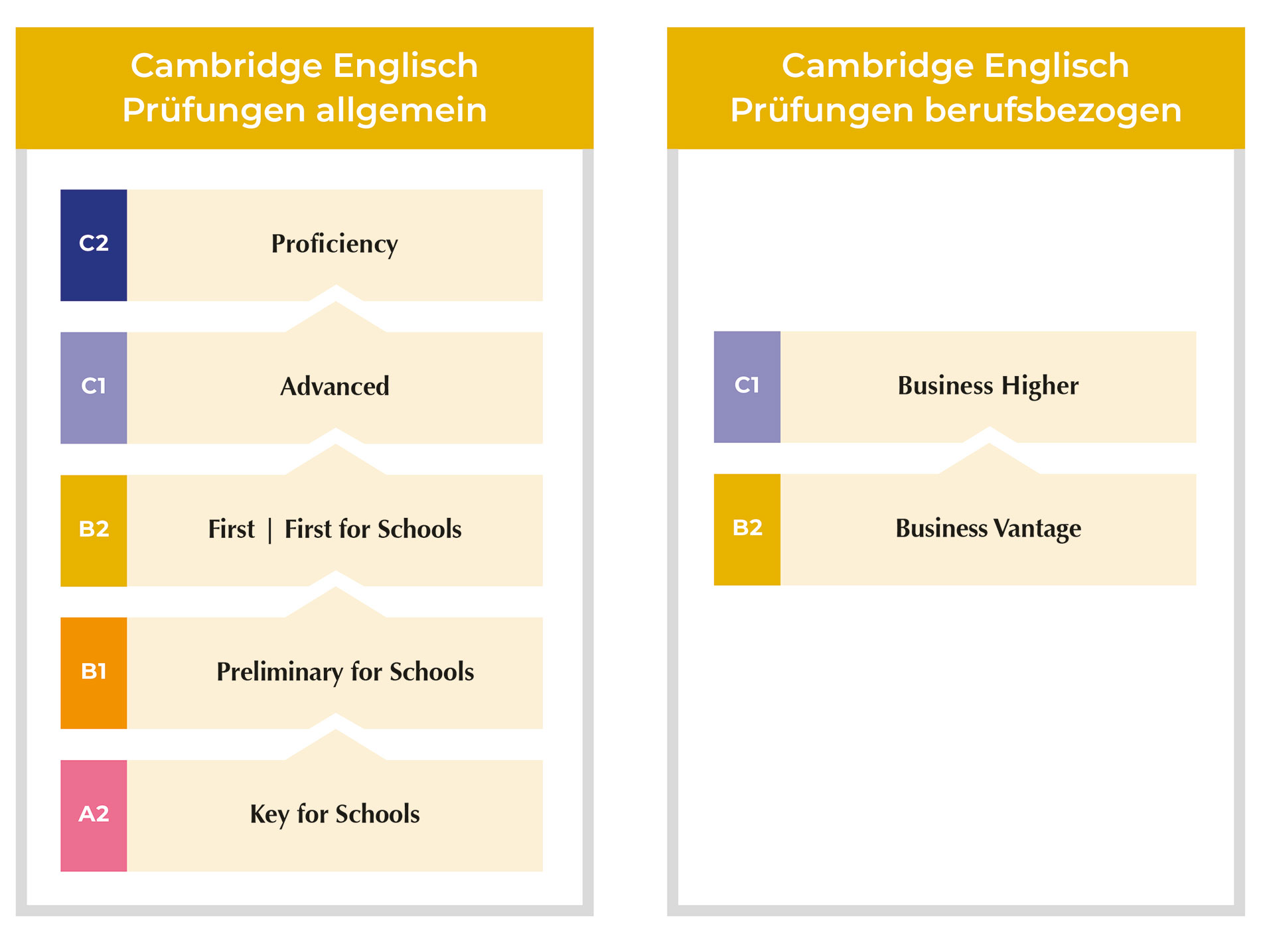
Task: Select 'First for Schools' exam text
Action: pos(373,529)
